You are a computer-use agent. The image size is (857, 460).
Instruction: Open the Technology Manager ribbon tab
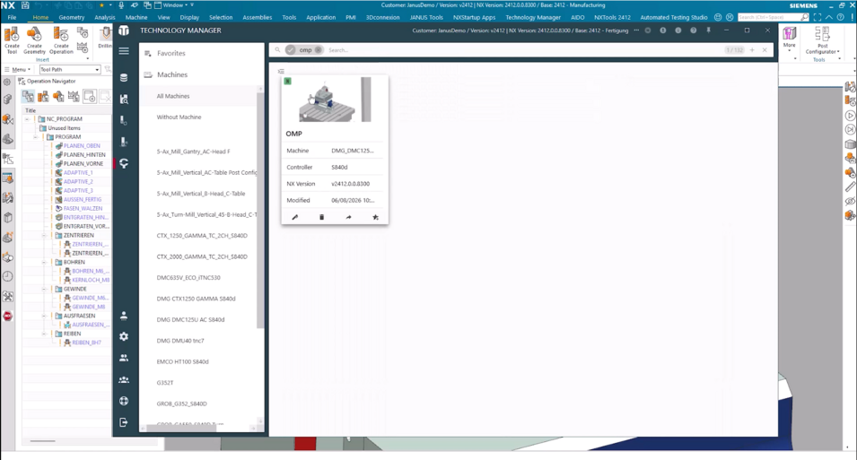[533, 17]
